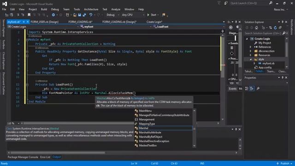Click the Save file toolbar icon

(x=80, y=15)
